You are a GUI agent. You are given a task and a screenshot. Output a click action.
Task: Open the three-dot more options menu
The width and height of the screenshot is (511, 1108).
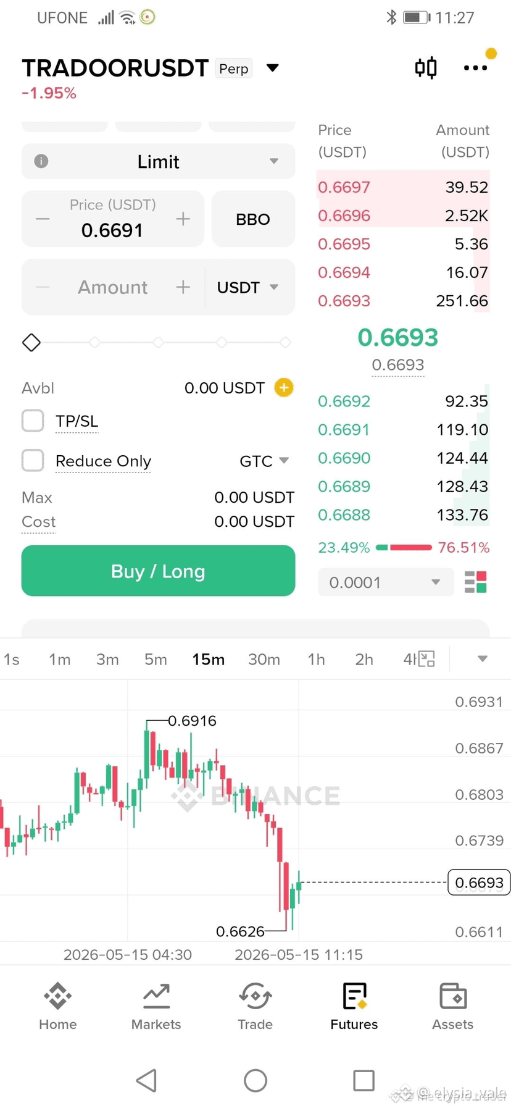[x=475, y=68]
